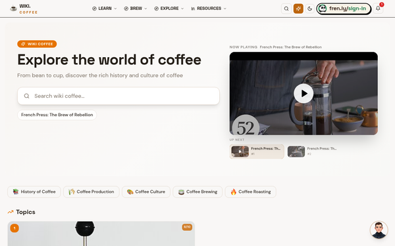Click the orange number 1 rank badge
The image size is (395, 246).
[14, 228]
